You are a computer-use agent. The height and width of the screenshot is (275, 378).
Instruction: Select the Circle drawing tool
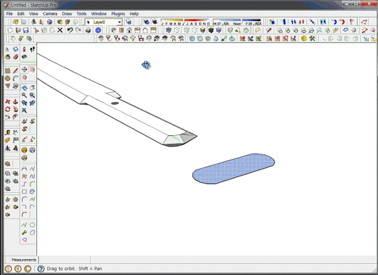(x=8, y=78)
